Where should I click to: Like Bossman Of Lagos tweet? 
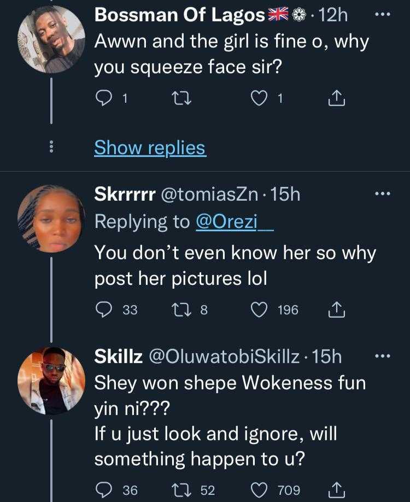click(257, 98)
